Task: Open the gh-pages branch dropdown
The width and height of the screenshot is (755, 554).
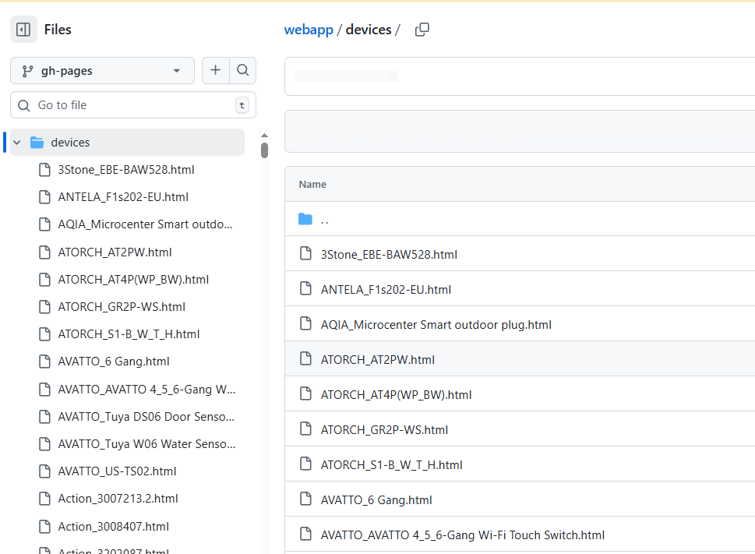Action: [102, 71]
